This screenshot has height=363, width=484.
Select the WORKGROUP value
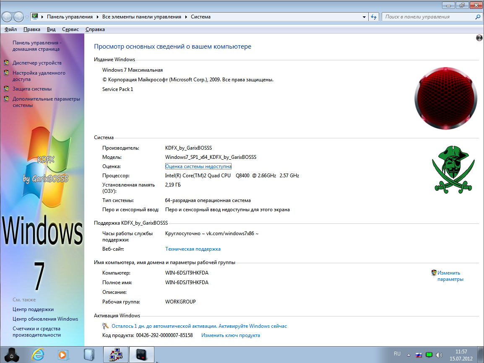181,302
